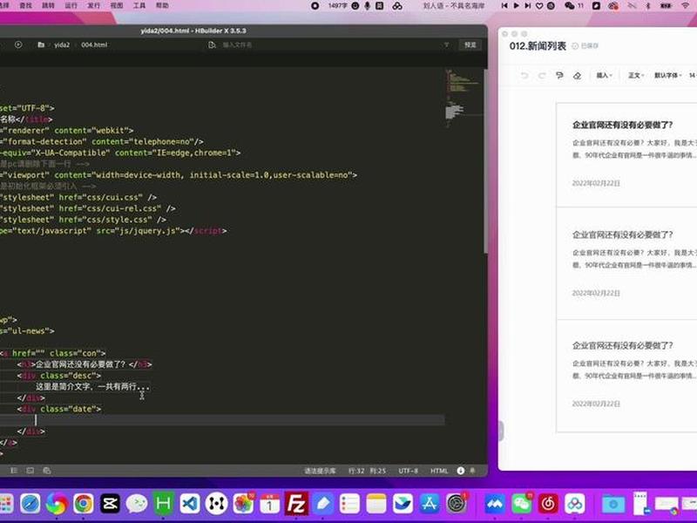Viewport: 697px width, 523px height.
Task: Open App Store from the Dock
Action: (430, 504)
